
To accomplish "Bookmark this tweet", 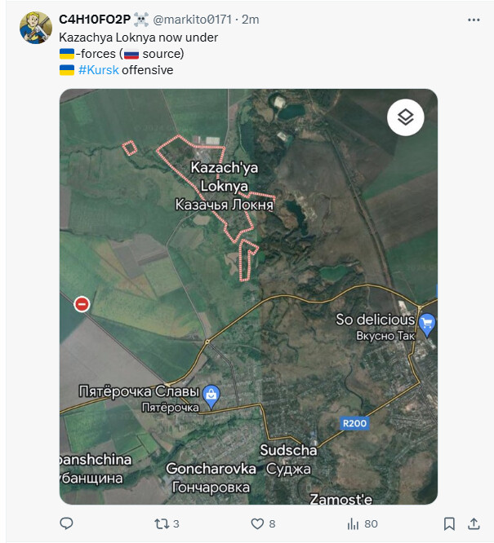I will [450, 523].
